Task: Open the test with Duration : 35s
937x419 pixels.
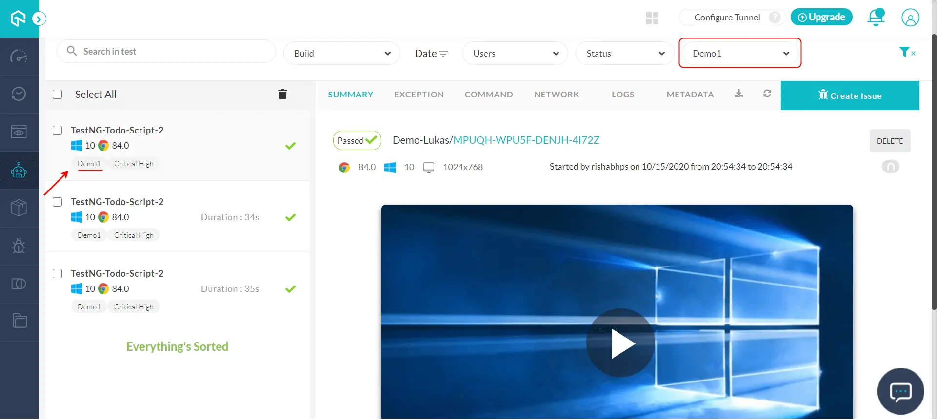Action: click(x=178, y=288)
